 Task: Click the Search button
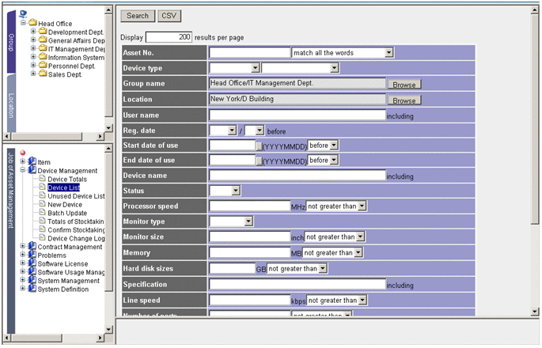137,16
